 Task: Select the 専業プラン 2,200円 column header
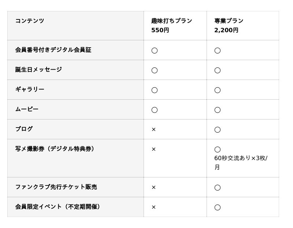click(x=229, y=26)
